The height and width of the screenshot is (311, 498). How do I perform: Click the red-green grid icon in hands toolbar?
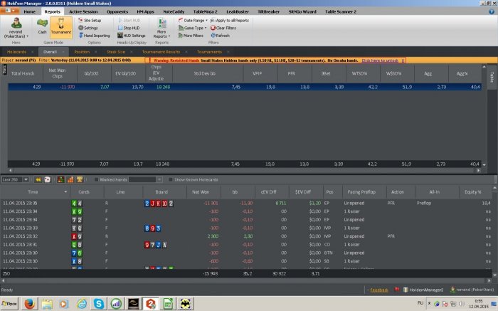(60, 180)
